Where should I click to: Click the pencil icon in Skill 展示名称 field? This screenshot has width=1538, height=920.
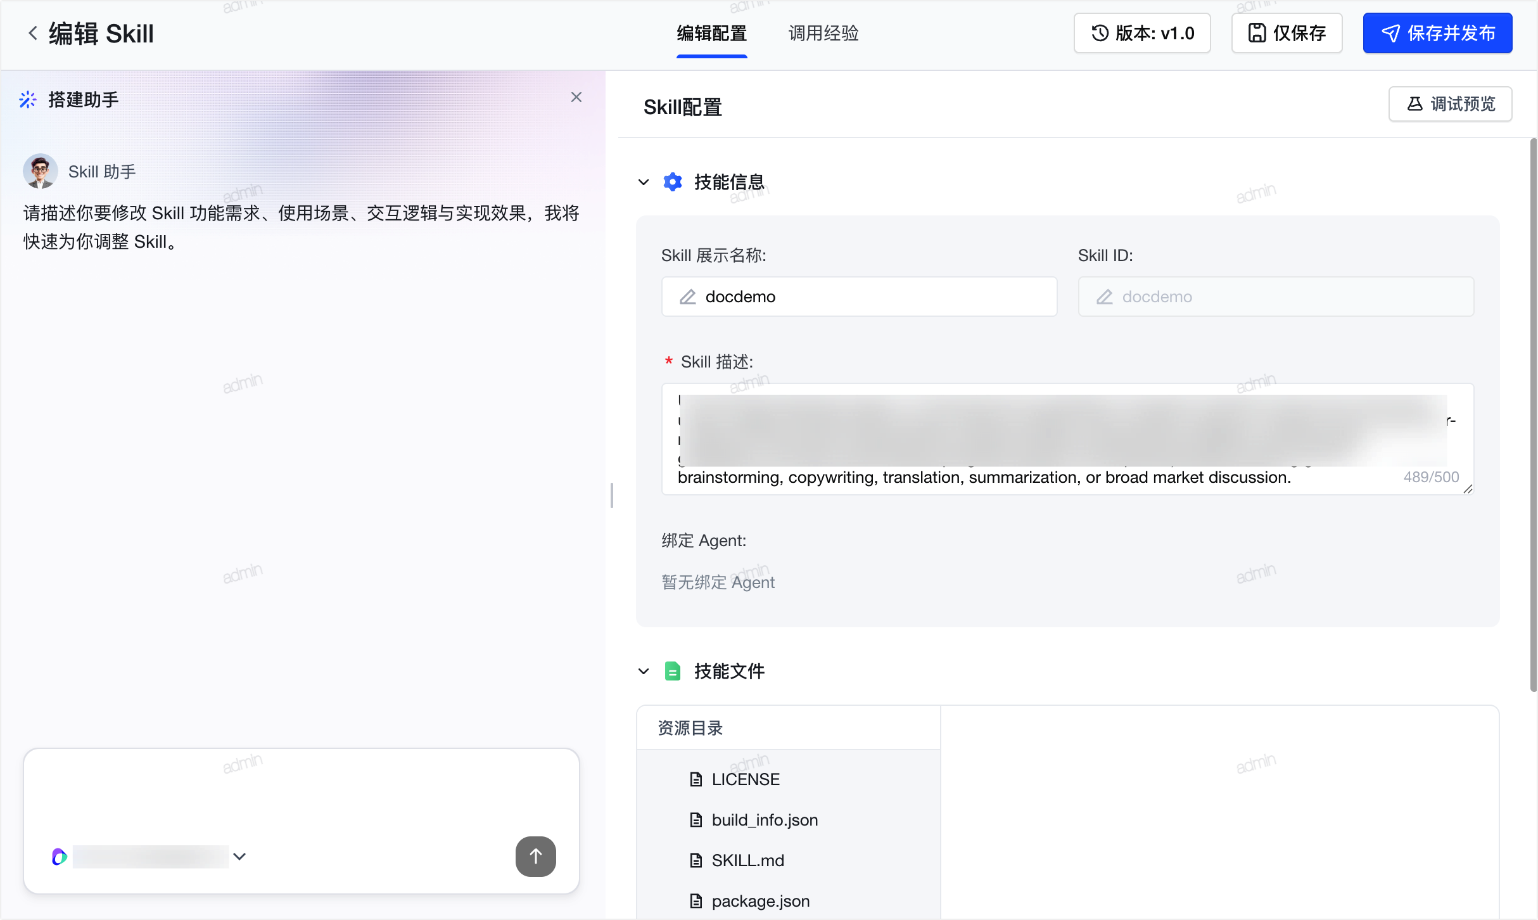point(688,297)
